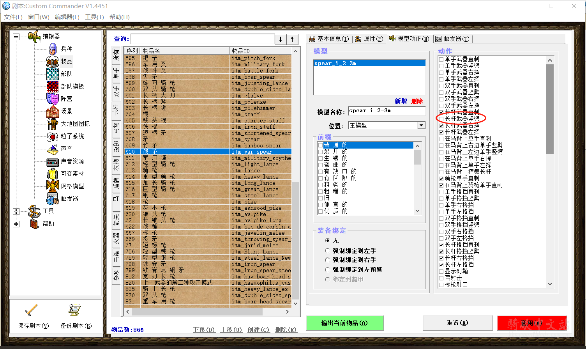Open the 编辑器(E) menu
The height and width of the screenshot is (349, 586).
click(67, 17)
